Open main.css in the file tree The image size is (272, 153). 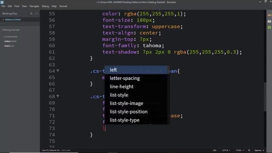pyautogui.click(x=9, y=46)
